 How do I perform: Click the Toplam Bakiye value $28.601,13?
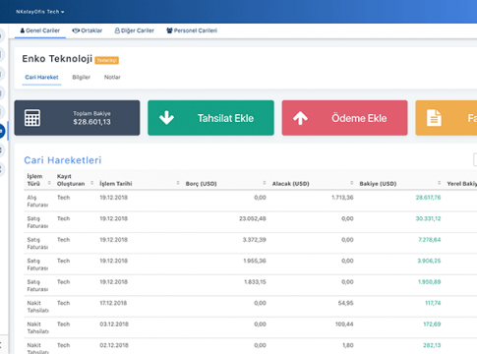pyautogui.click(x=91, y=122)
